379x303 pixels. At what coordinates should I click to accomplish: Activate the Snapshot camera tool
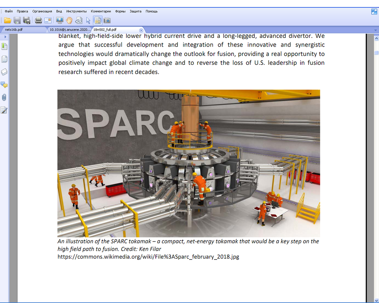tap(107, 20)
